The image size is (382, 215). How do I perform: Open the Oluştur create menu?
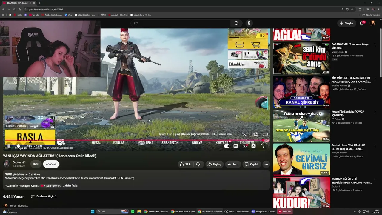(346, 23)
